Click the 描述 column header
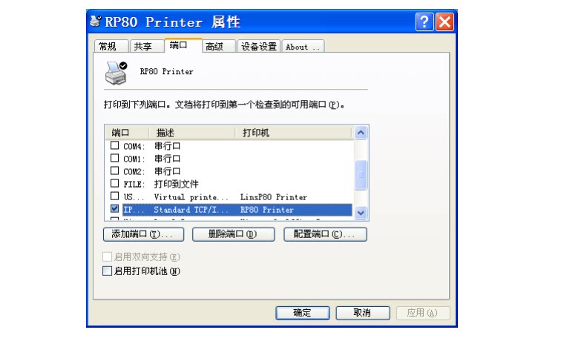Image resolution: width=584 pixels, height=344 pixels. pyautogui.click(x=191, y=133)
